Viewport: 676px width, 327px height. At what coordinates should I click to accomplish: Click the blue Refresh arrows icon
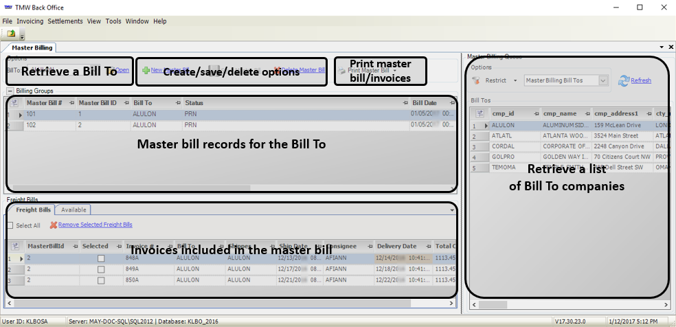coord(624,80)
